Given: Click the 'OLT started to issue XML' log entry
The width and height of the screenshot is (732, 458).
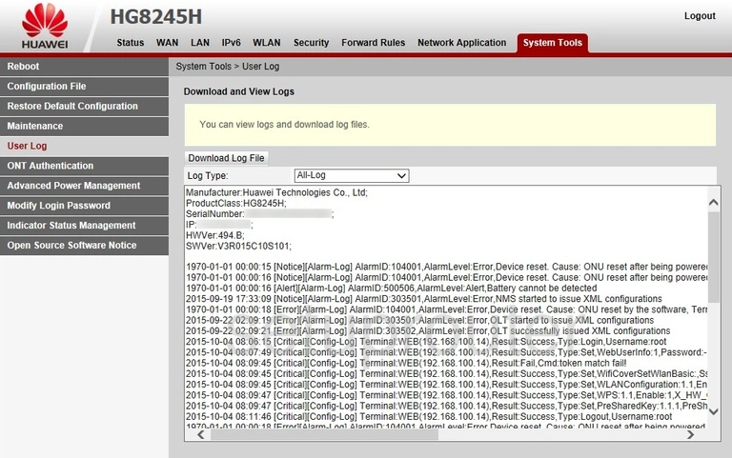Looking at the screenshot, I should pyautogui.click(x=419, y=321).
